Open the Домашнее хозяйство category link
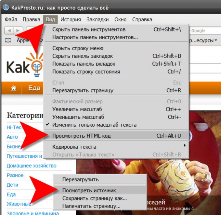This screenshot has width=221, height=215. 32,166
